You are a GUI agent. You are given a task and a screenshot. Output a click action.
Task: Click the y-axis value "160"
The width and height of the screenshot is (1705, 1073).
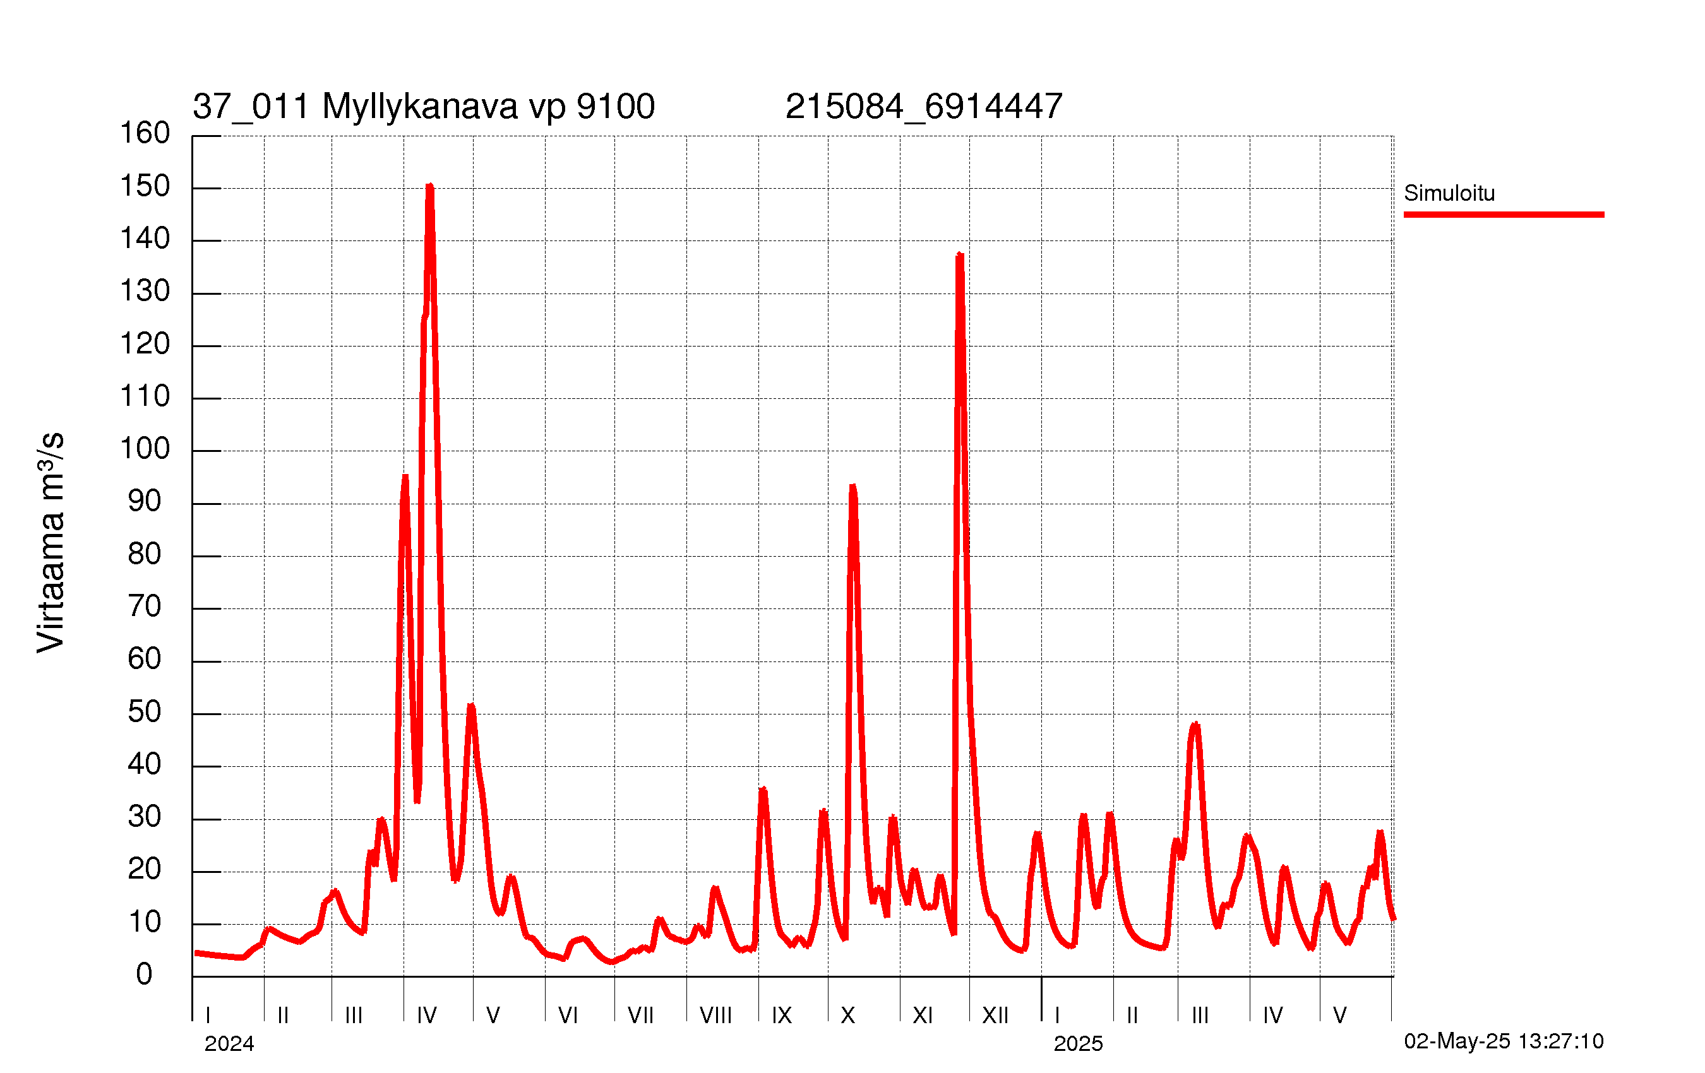pyautogui.click(x=145, y=133)
